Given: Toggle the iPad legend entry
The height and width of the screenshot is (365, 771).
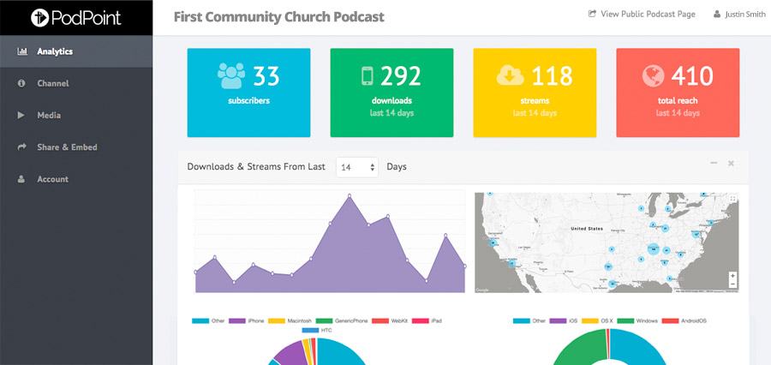Looking at the screenshot, I should pos(425,320).
